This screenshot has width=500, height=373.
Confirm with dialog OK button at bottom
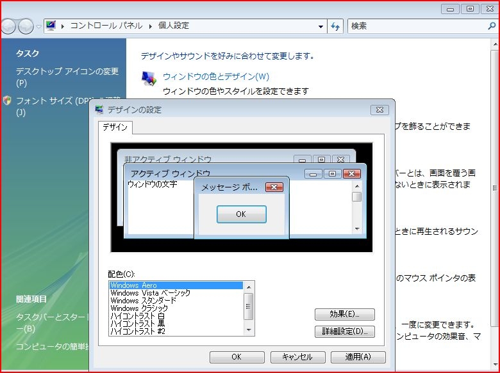tap(237, 357)
